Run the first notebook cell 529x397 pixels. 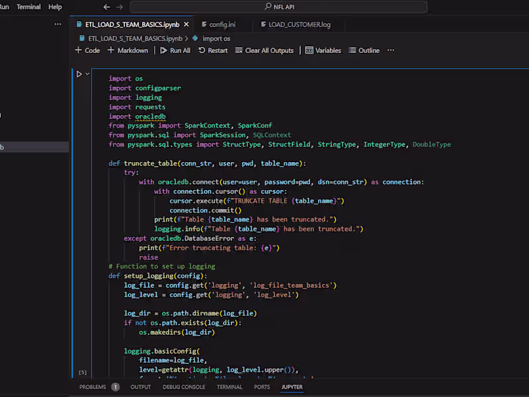tap(79, 74)
